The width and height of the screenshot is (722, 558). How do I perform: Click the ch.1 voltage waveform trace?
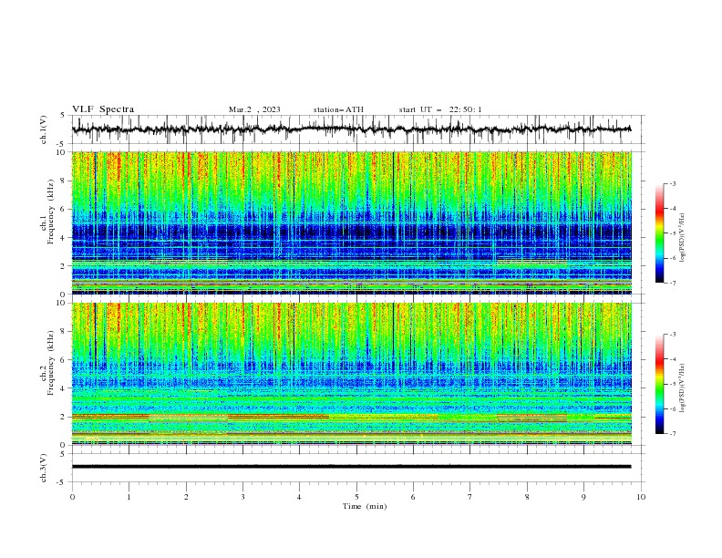coord(351,129)
